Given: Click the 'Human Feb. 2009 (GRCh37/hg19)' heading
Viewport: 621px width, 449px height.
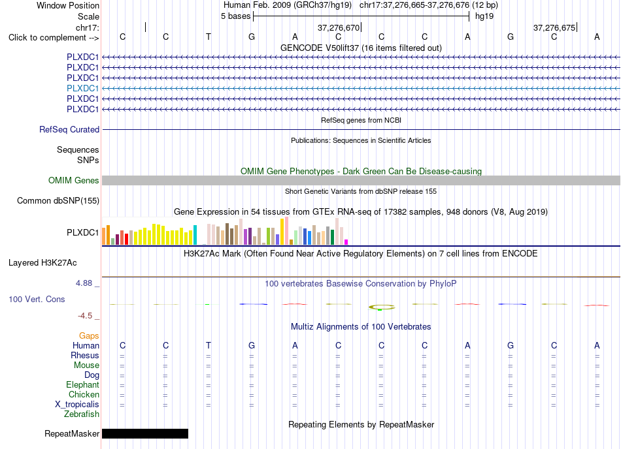Looking at the screenshot, I should (288, 5).
